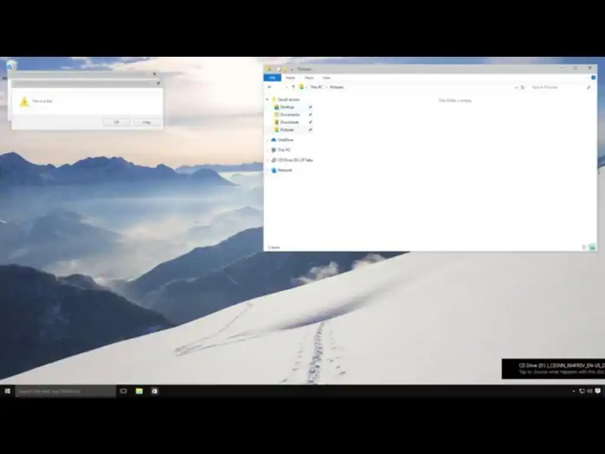The width and height of the screenshot is (605, 454).
Task: Collapse the Quick access tree node
Action: click(x=268, y=99)
